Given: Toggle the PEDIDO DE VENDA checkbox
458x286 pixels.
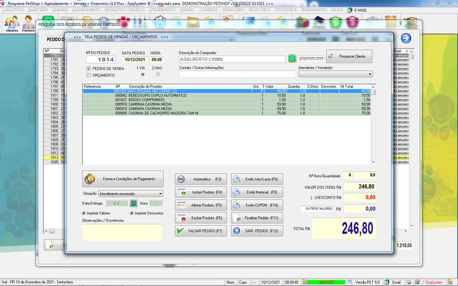Looking at the screenshot, I should coord(89,69).
